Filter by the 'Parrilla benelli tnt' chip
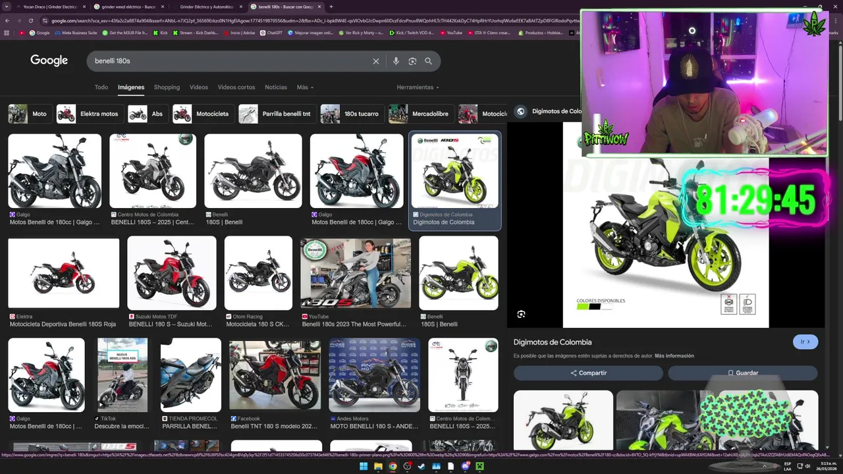Image resolution: width=843 pixels, height=474 pixels. (x=276, y=114)
